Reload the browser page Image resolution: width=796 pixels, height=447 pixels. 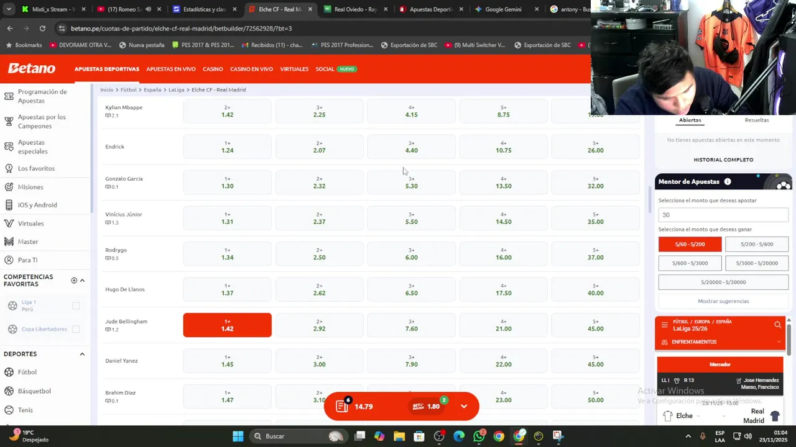(x=42, y=29)
